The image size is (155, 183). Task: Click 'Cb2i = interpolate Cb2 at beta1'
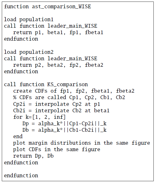coord(61,111)
